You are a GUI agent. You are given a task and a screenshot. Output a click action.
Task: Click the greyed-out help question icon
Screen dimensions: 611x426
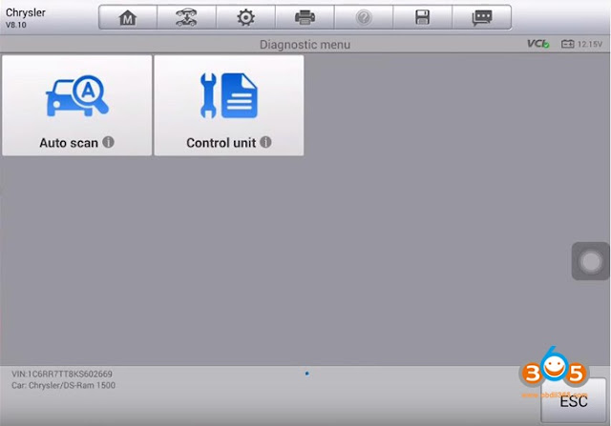coord(364,17)
